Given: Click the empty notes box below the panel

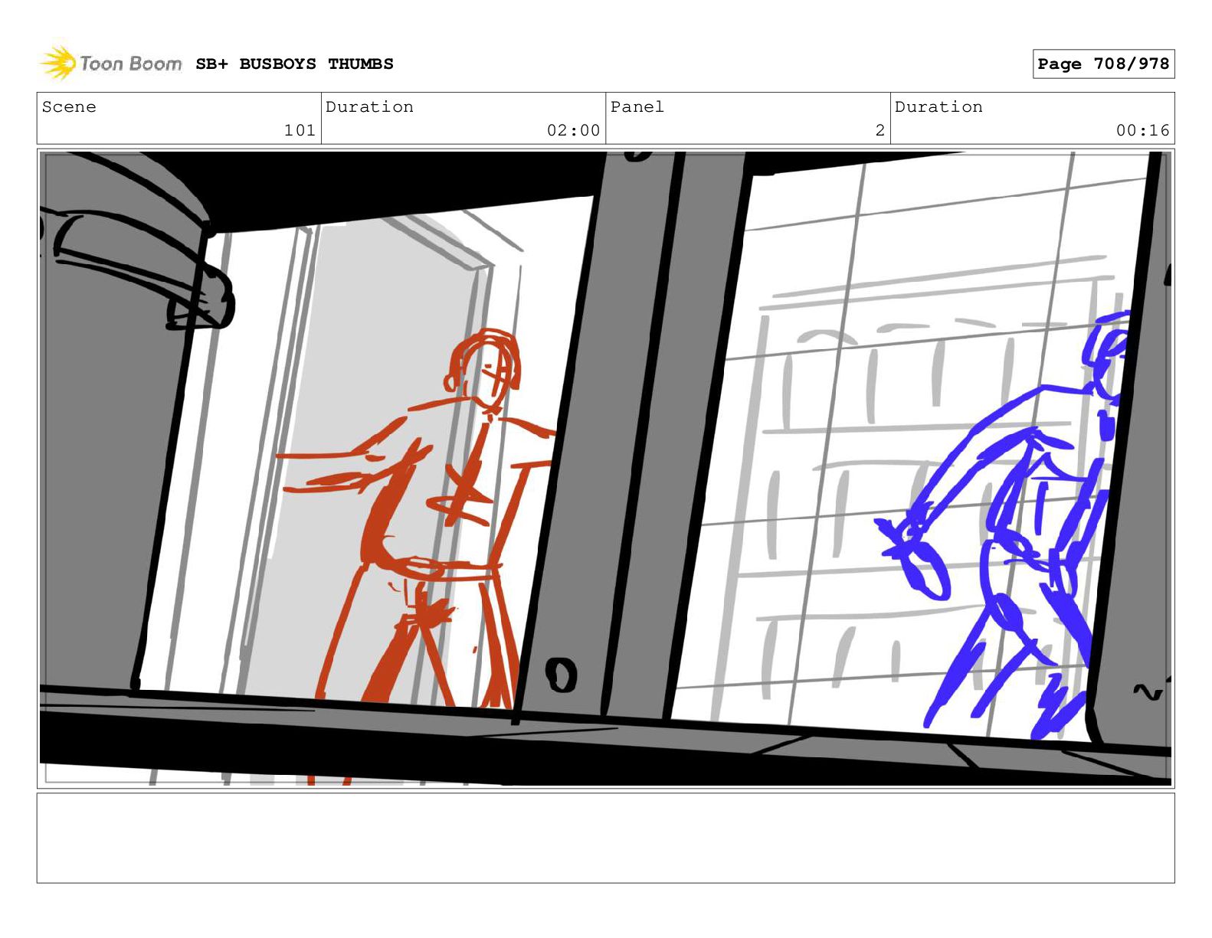Looking at the screenshot, I should pyautogui.click(x=605, y=838).
